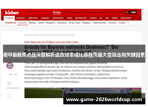This screenshot has width=148, height=107.
Task: Click the kicker-Report red subtitle
Action: [52, 42]
